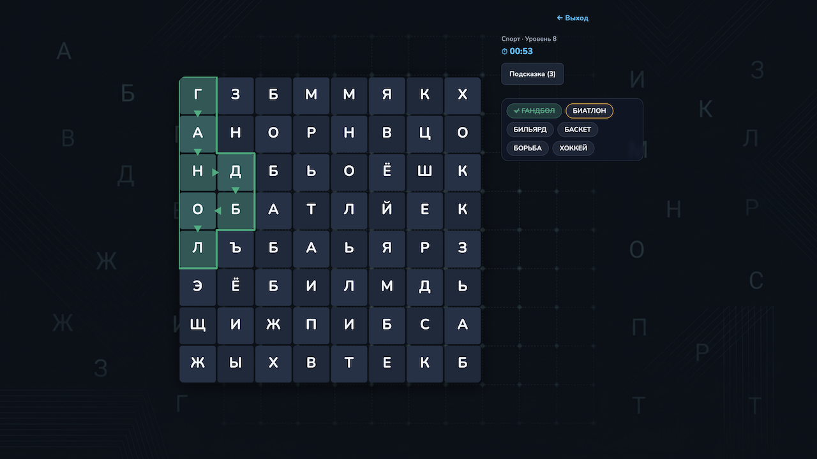
Task: Open a hint with the Подсказка (3) button
Action: pyautogui.click(x=532, y=74)
